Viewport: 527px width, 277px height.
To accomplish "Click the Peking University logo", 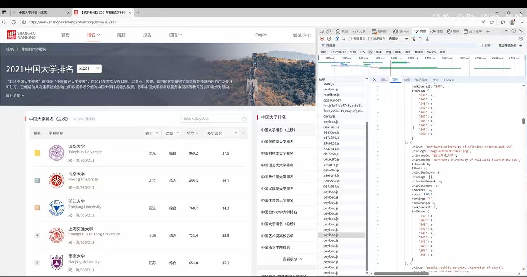I will (x=56, y=180).
